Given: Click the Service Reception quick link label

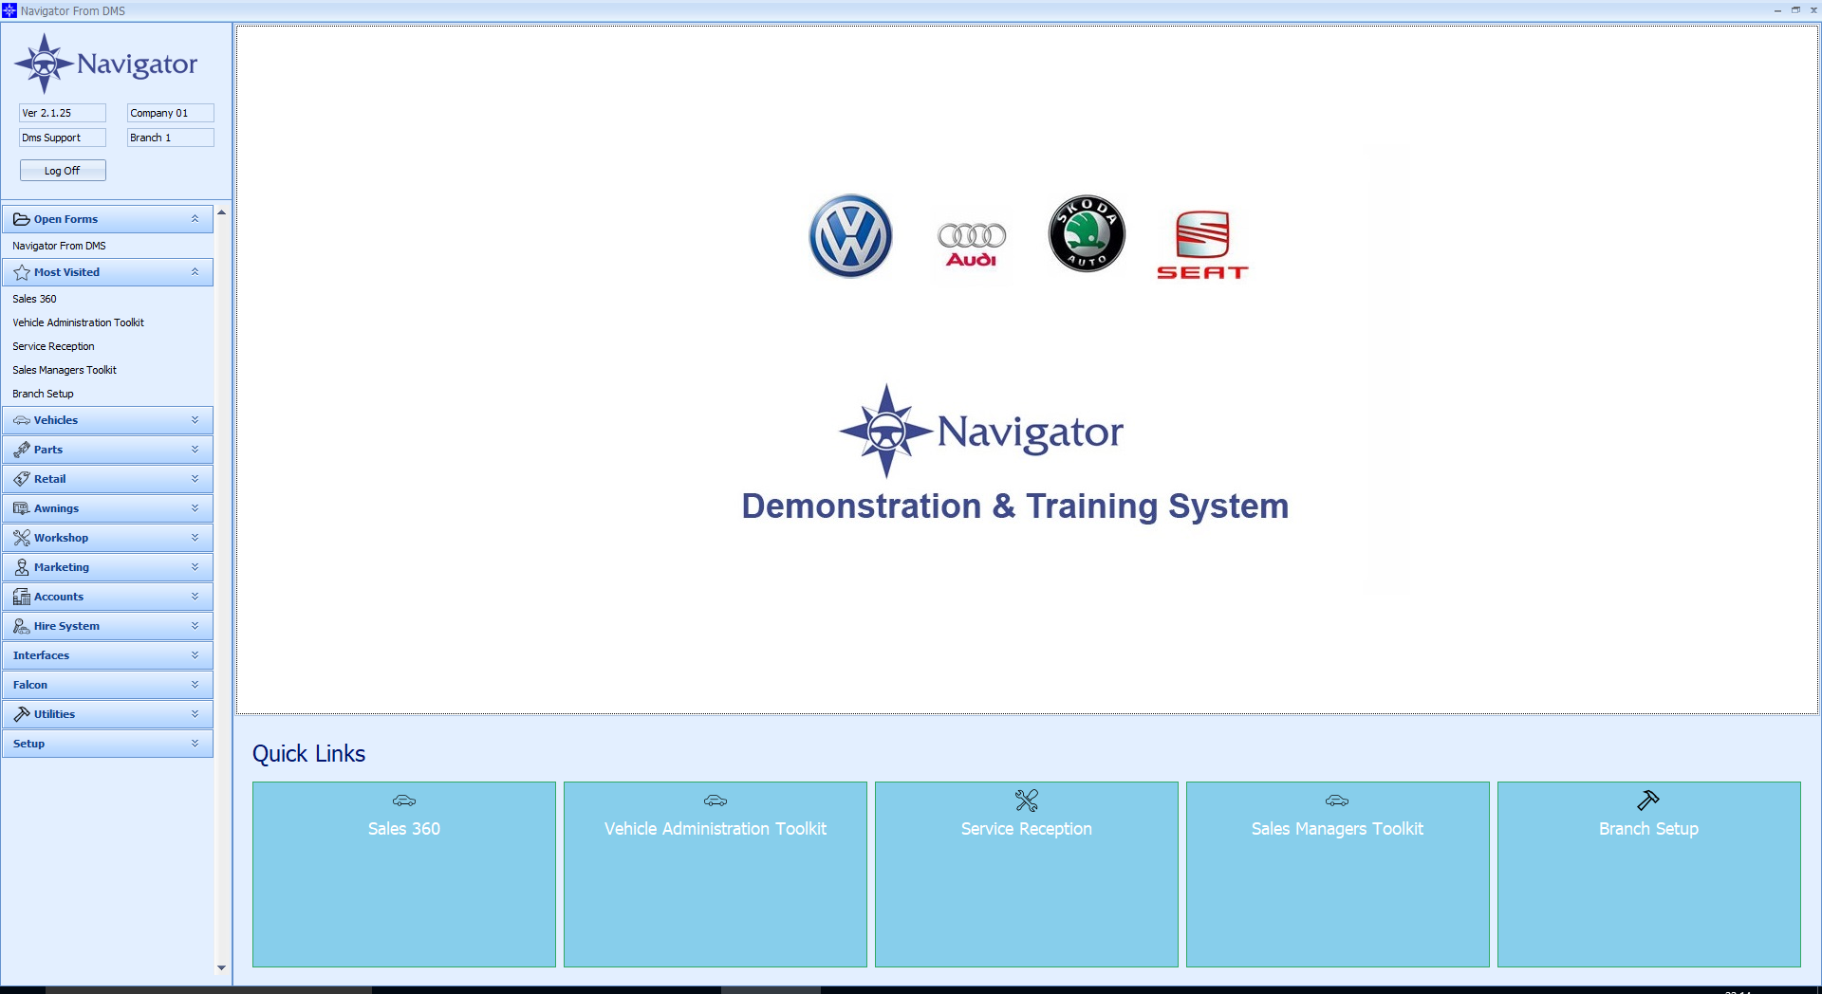Looking at the screenshot, I should (x=1027, y=829).
